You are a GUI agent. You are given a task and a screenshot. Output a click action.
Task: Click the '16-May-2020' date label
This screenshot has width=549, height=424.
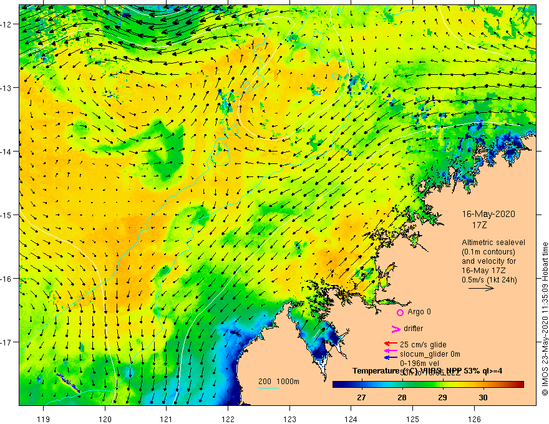tap(488, 214)
